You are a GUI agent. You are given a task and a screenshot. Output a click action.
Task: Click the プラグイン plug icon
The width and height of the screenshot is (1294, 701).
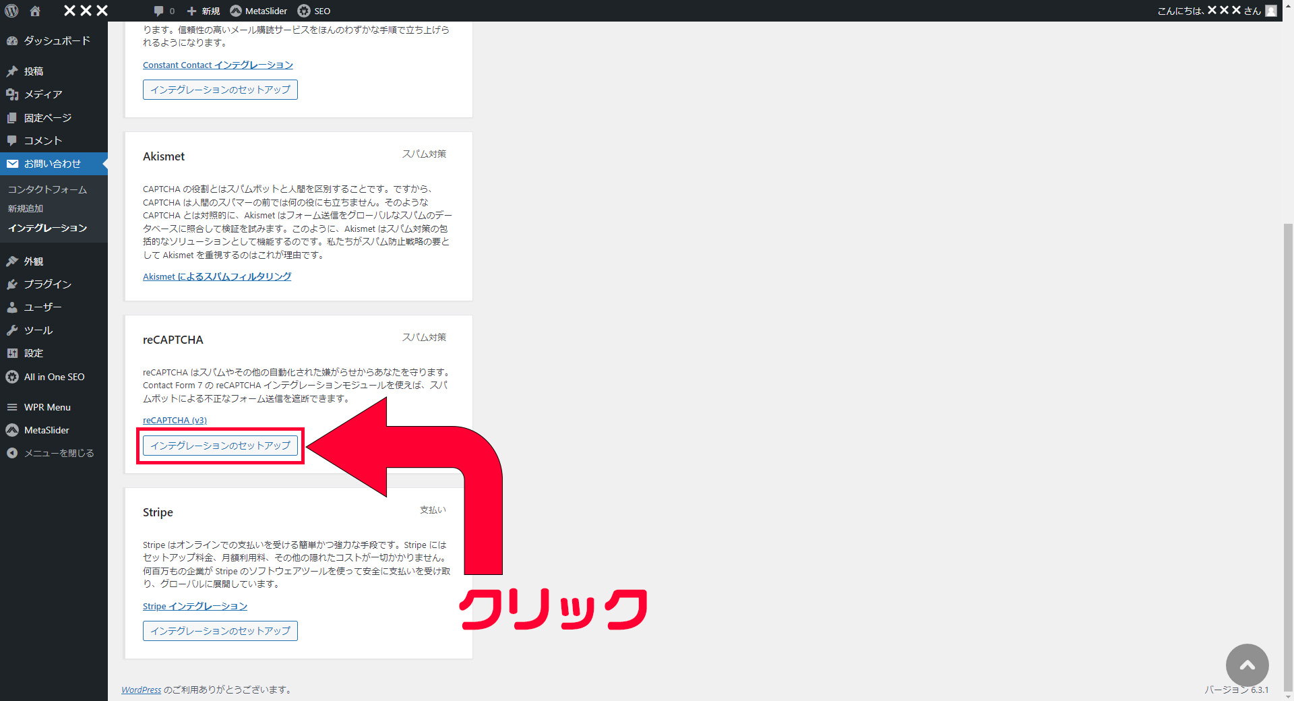(x=12, y=284)
